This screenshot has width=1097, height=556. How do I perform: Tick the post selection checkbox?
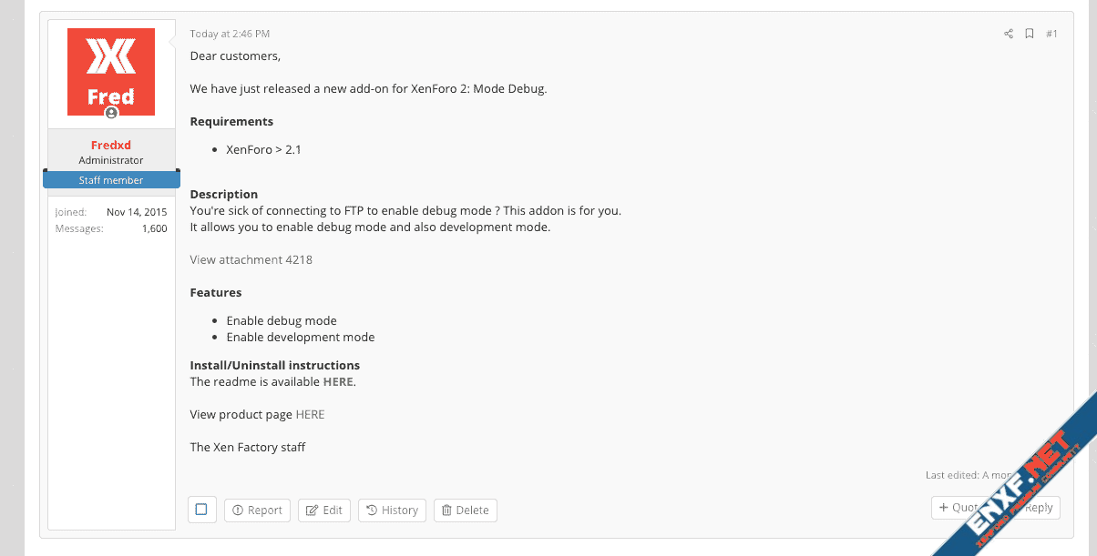[x=201, y=510]
